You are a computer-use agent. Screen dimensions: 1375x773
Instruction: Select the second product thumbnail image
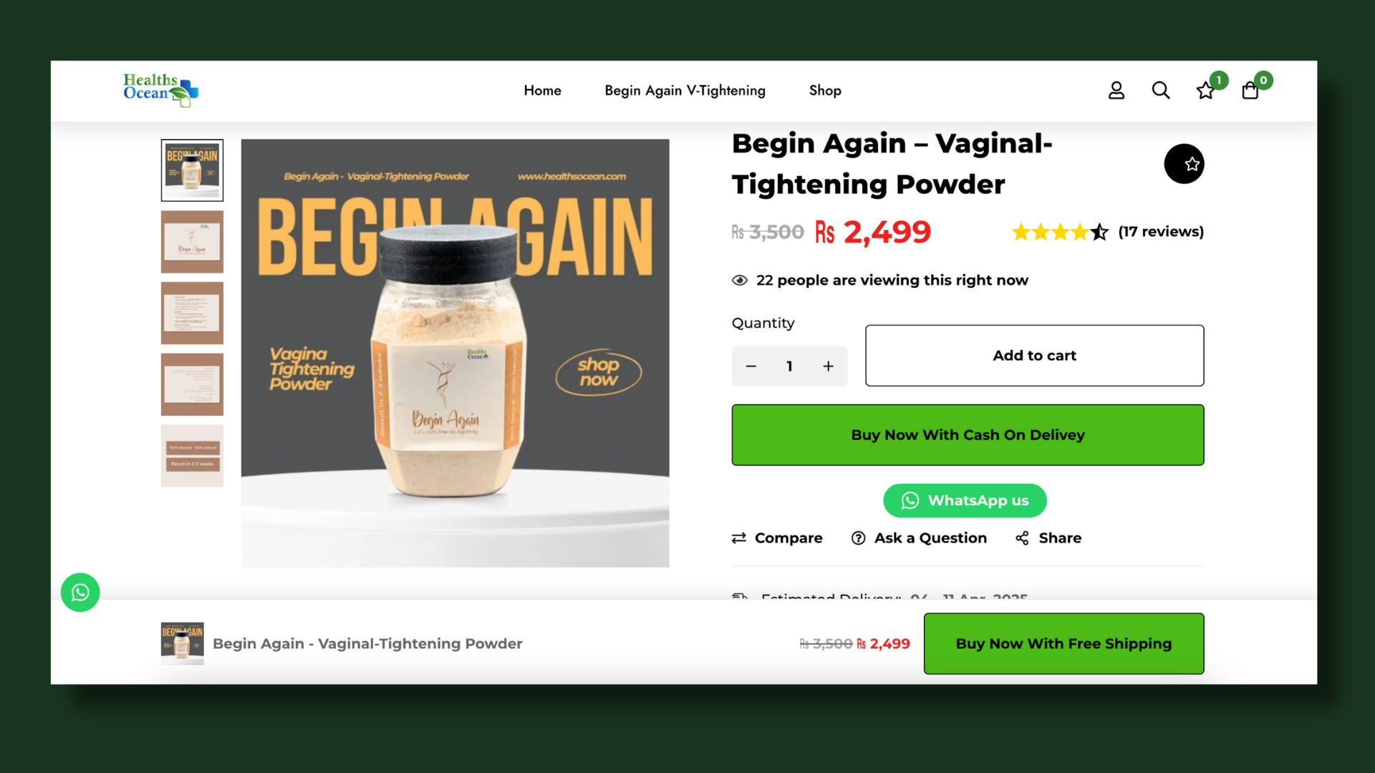click(192, 242)
